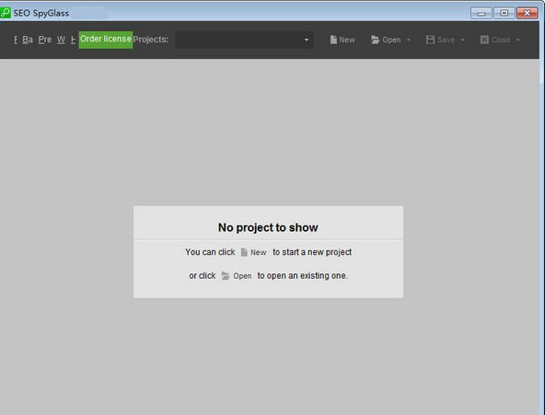Minimize the SEO SpyGlass window
545x415 pixels.
[x=481, y=13]
